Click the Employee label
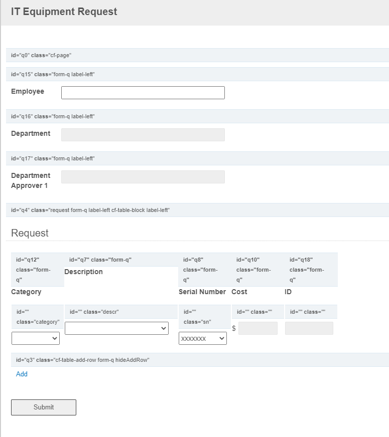This screenshot has height=437, width=389. click(27, 91)
